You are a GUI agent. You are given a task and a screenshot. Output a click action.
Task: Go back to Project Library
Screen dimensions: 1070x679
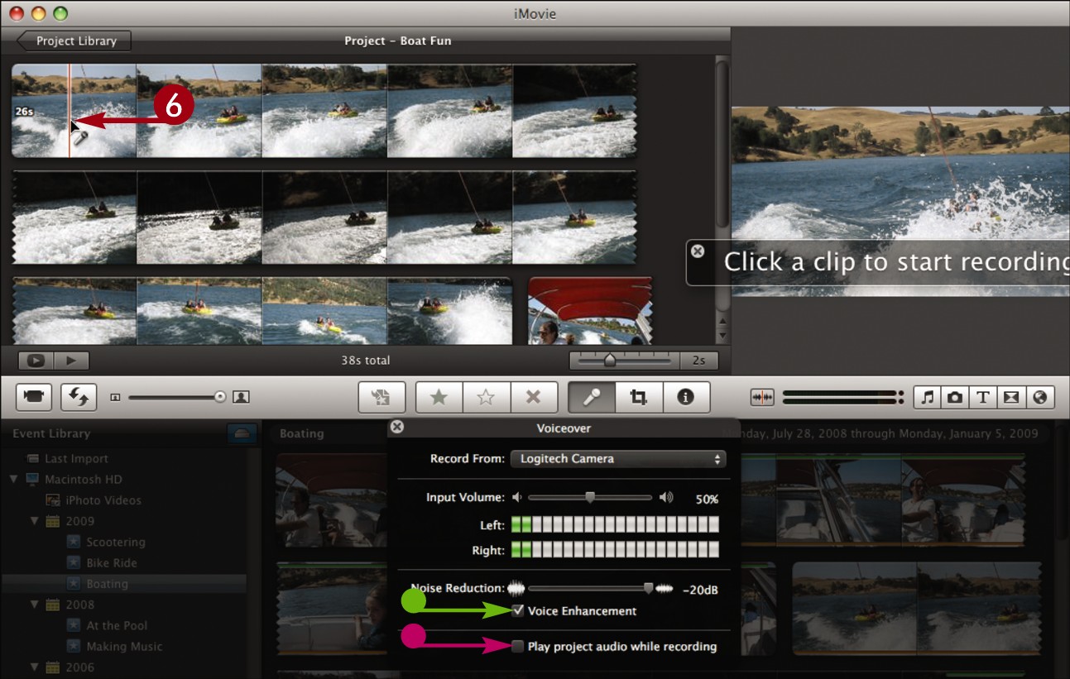point(74,41)
